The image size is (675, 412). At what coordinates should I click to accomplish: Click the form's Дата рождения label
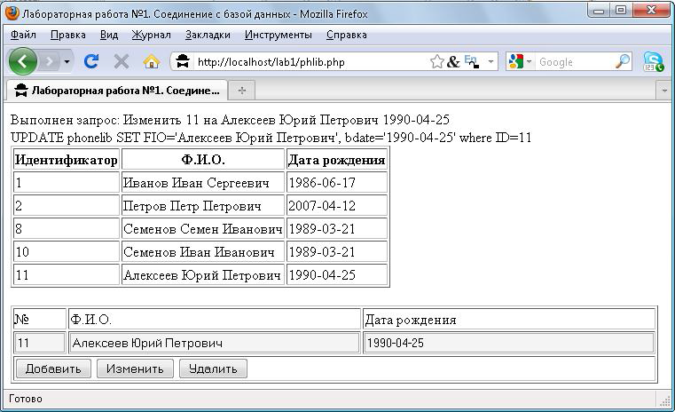click(x=411, y=320)
